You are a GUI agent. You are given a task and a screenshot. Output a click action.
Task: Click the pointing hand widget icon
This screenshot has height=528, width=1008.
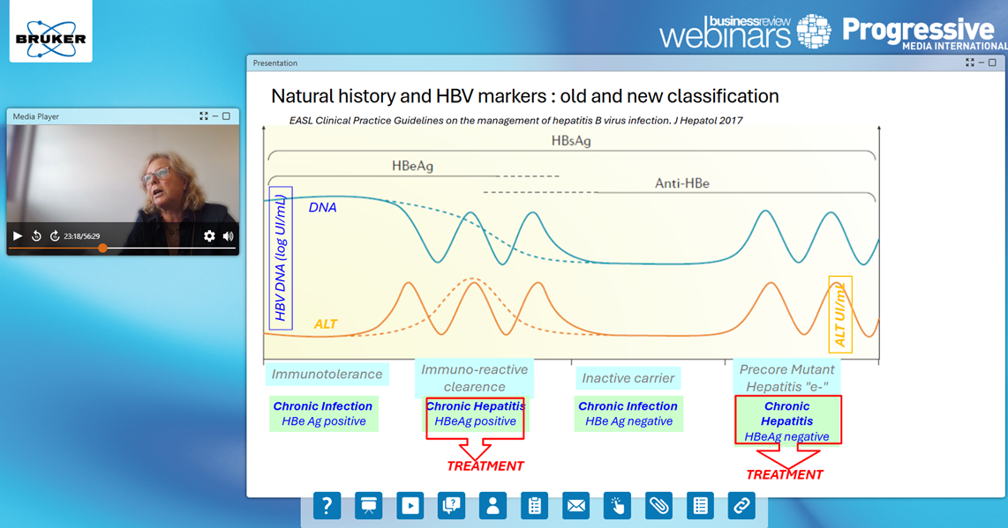click(x=617, y=506)
